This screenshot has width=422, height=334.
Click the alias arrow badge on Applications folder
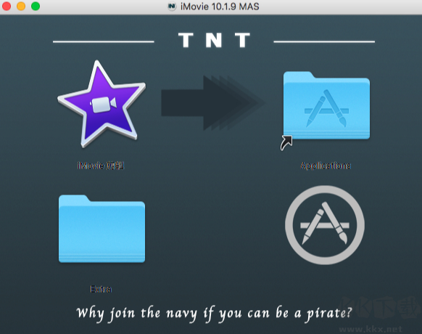pyautogui.click(x=286, y=143)
